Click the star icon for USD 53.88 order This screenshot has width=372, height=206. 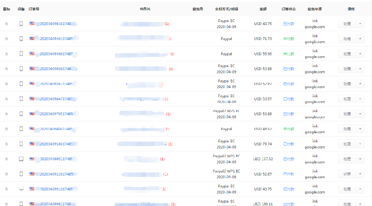pos(6,114)
